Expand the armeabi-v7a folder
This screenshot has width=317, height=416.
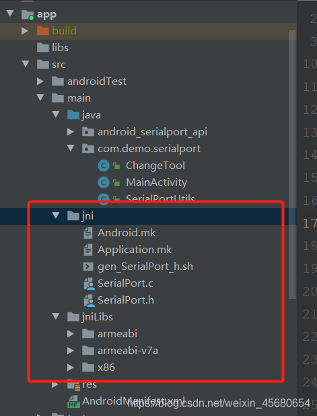[70, 351]
